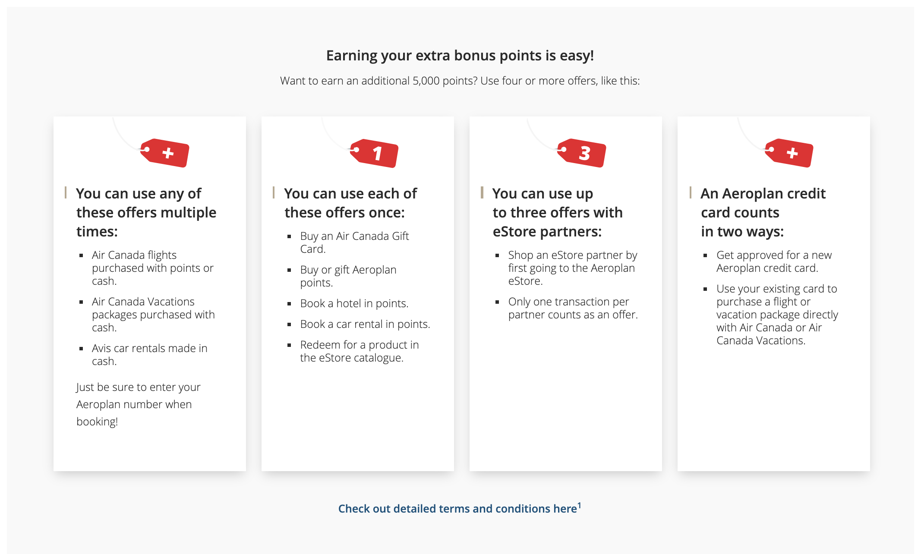The height and width of the screenshot is (554, 921).
Task: Click the 'An Aeroplan credit card counts in two ways' heading
Action: (763, 212)
